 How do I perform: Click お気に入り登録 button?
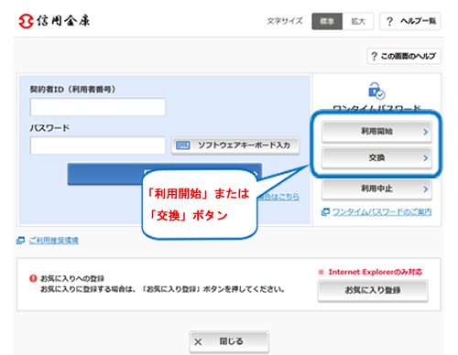(373, 290)
